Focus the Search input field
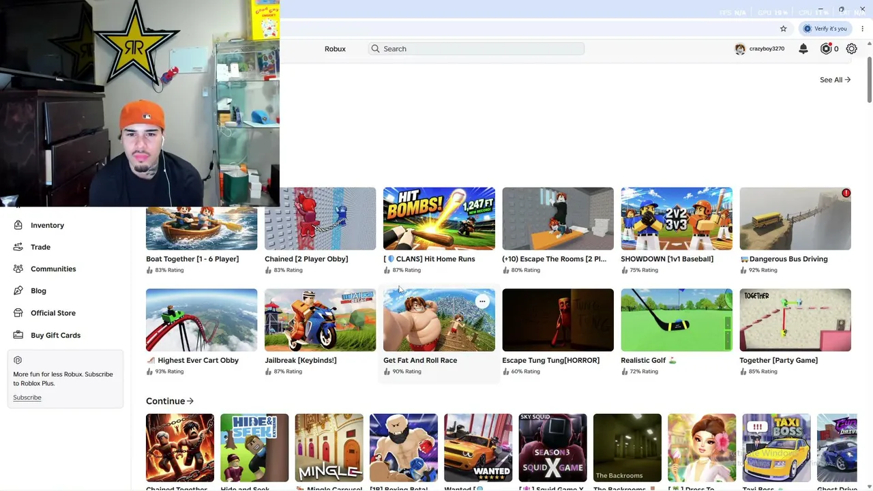Image resolution: width=873 pixels, height=491 pixels. pos(476,48)
